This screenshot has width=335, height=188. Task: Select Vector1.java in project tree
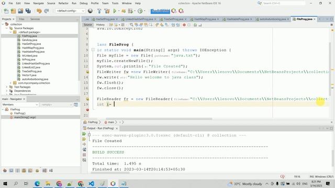[x=29, y=75]
